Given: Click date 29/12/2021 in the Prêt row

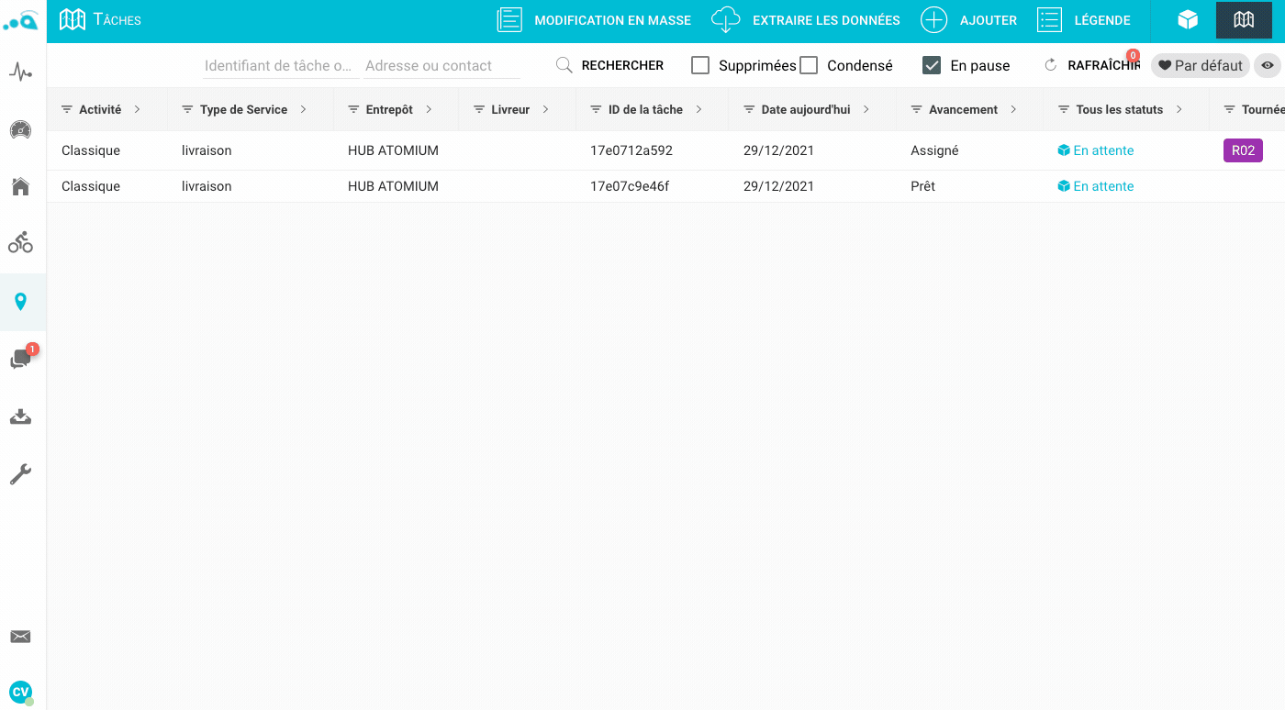Looking at the screenshot, I should point(778,186).
